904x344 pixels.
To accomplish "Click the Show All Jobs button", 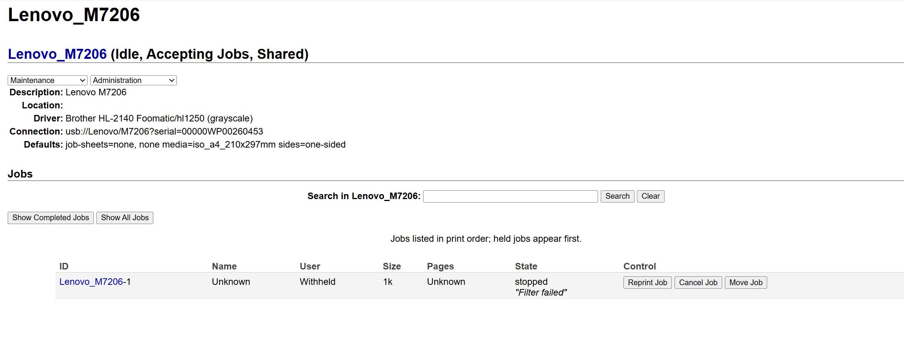I will [x=125, y=218].
